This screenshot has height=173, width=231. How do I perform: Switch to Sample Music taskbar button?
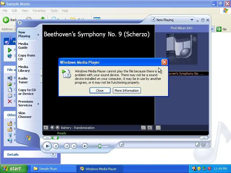(53, 169)
